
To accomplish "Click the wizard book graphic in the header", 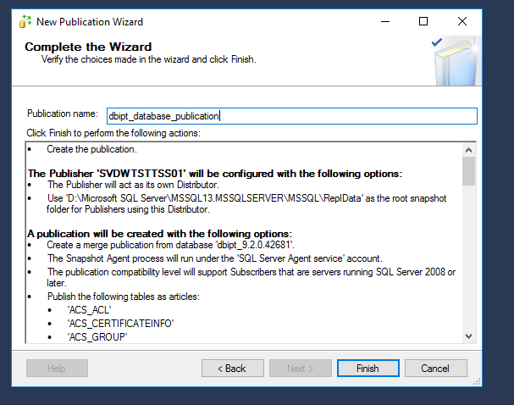I will point(456,61).
